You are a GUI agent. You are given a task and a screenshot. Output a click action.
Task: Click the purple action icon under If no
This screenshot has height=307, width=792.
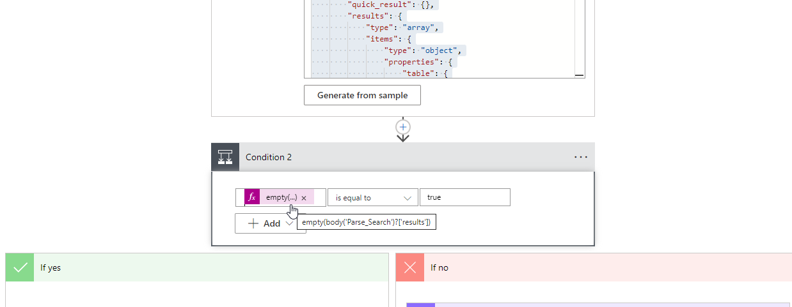(421, 304)
